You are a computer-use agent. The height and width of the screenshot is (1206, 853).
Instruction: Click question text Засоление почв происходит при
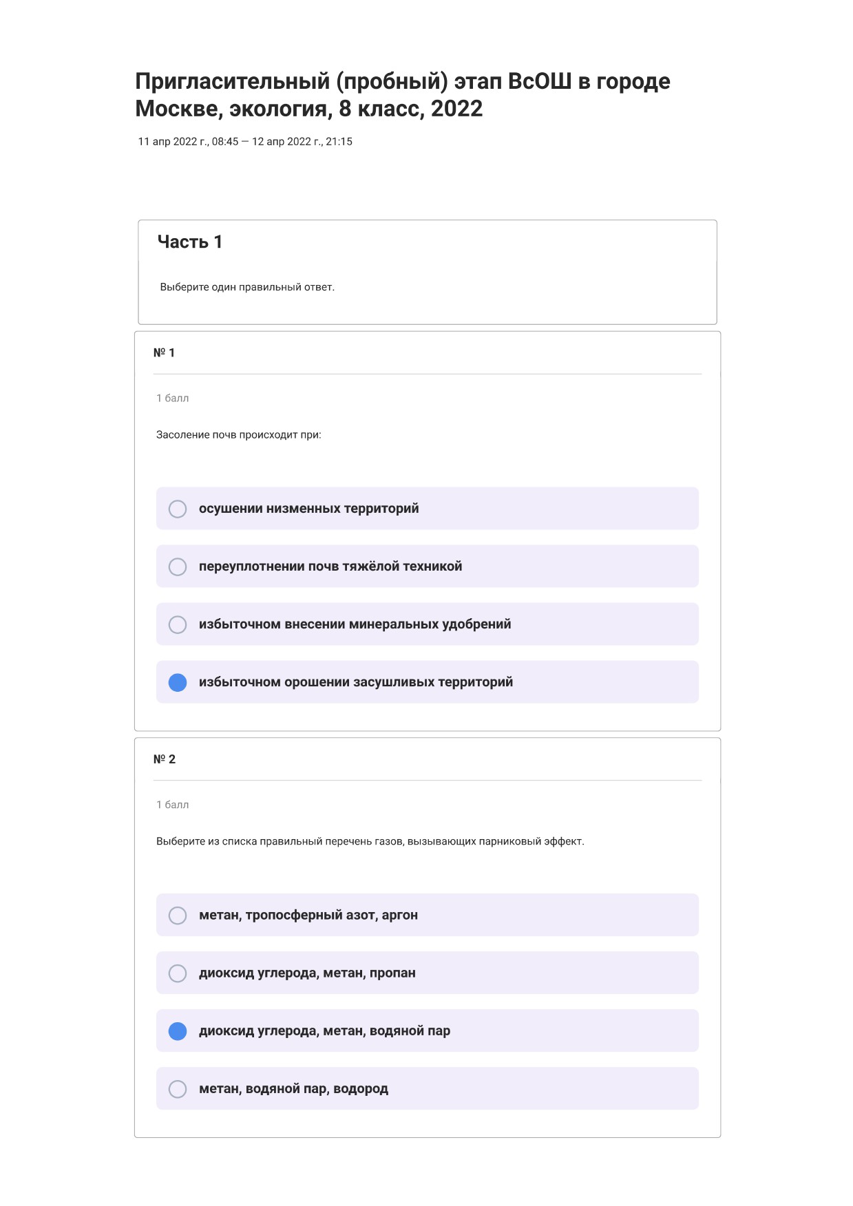[x=239, y=435]
